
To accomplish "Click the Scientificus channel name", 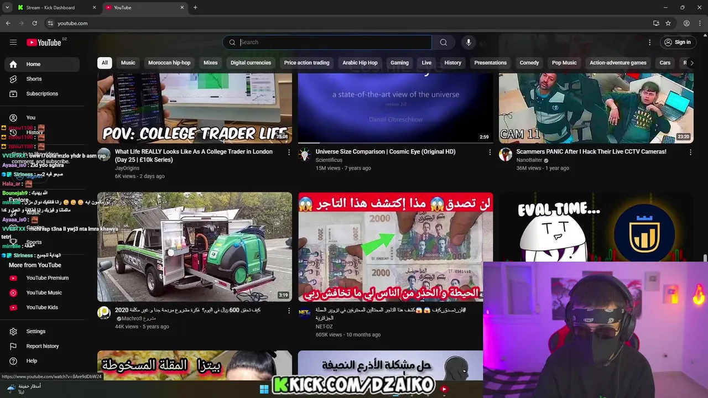I will pyautogui.click(x=329, y=160).
